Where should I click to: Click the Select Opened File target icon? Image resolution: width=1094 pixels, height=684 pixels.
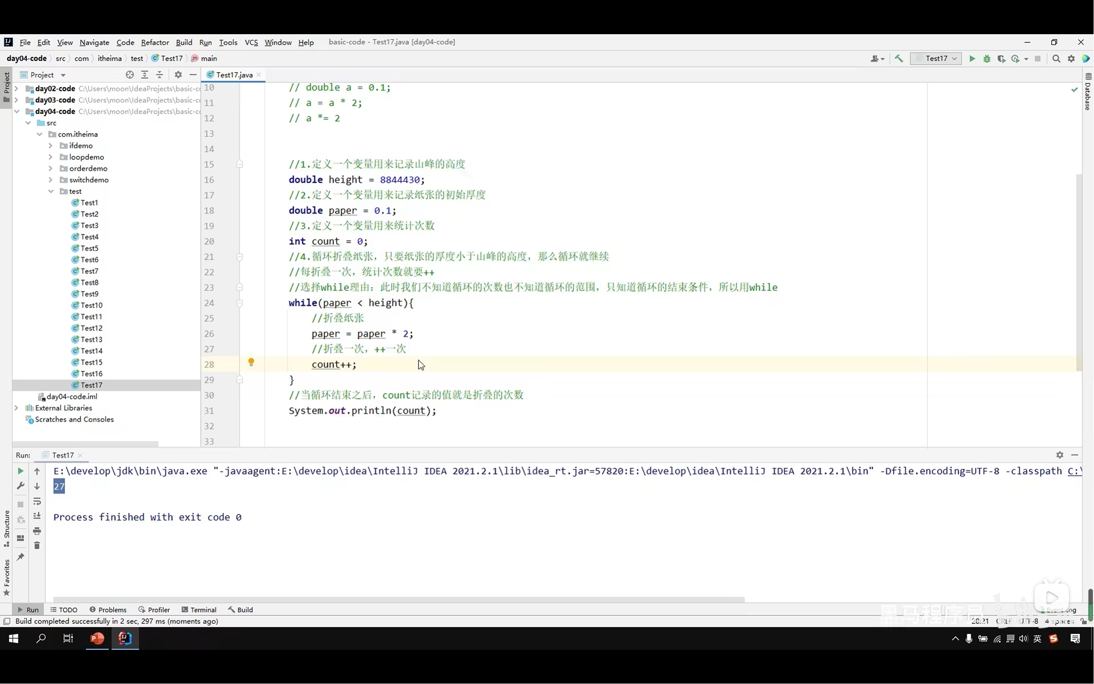tap(130, 75)
